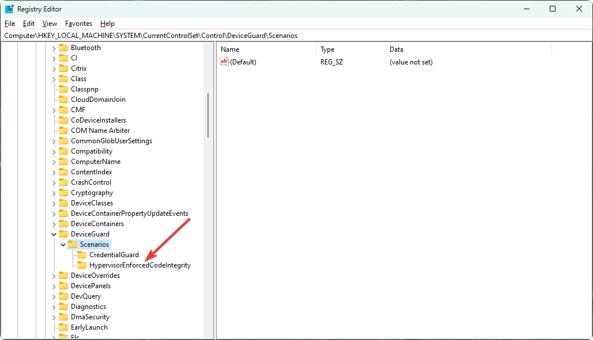Expand the CMF key
The width and height of the screenshot is (593, 340).
pos(54,110)
